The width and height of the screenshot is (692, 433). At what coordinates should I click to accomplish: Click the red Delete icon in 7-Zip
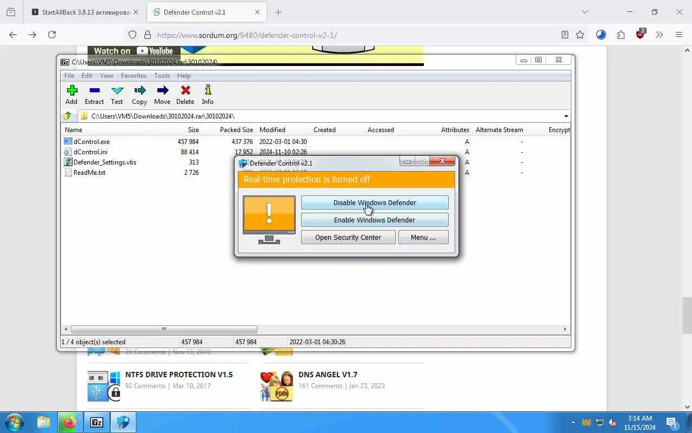click(x=185, y=90)
